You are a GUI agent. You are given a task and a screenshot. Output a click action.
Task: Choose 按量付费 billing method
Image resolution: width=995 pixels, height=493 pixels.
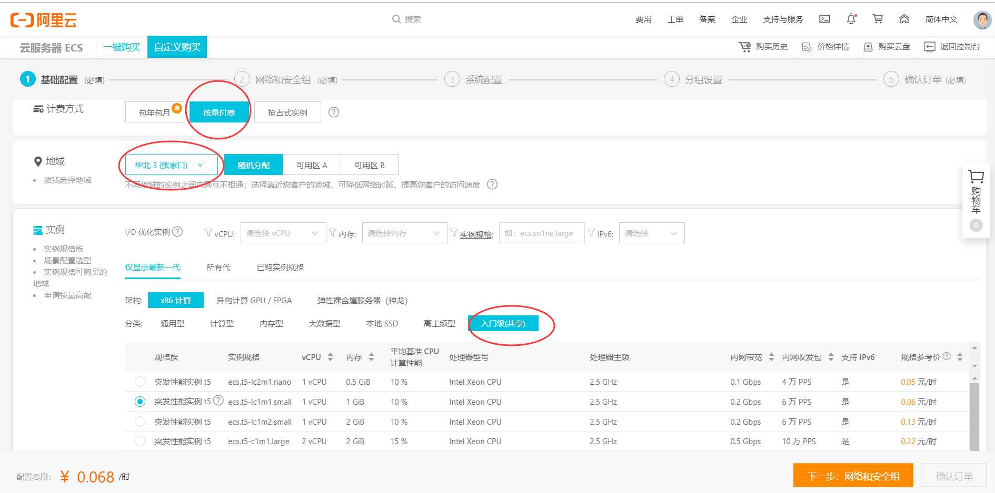tap(219, 112)
